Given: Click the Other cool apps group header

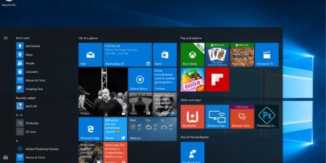Looking at the screenshot, I should [191, 100].
